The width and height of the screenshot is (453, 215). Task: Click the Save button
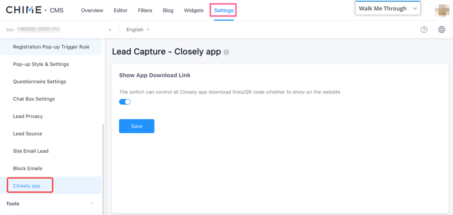point(137,126)
